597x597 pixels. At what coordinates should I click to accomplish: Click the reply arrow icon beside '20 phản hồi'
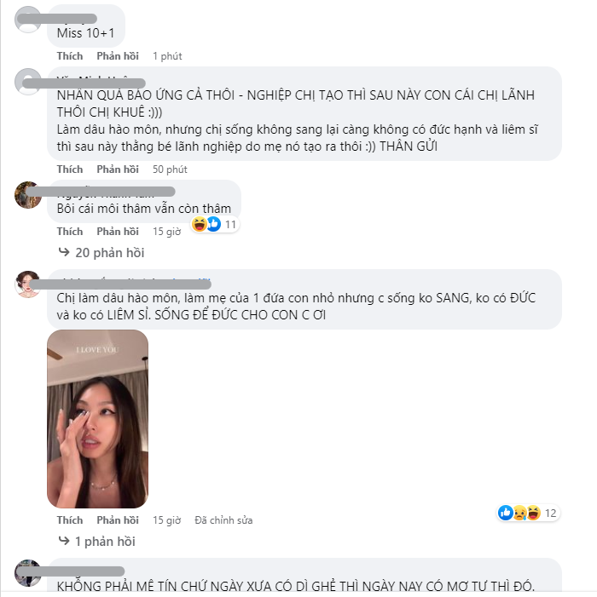tap(64, 252)
